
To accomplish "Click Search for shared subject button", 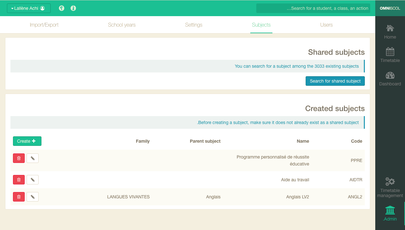I will [335, 81].
